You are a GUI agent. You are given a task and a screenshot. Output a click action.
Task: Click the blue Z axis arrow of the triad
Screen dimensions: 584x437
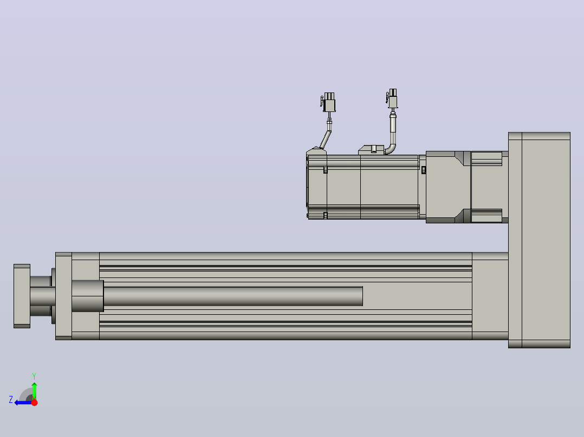[22, 402]
